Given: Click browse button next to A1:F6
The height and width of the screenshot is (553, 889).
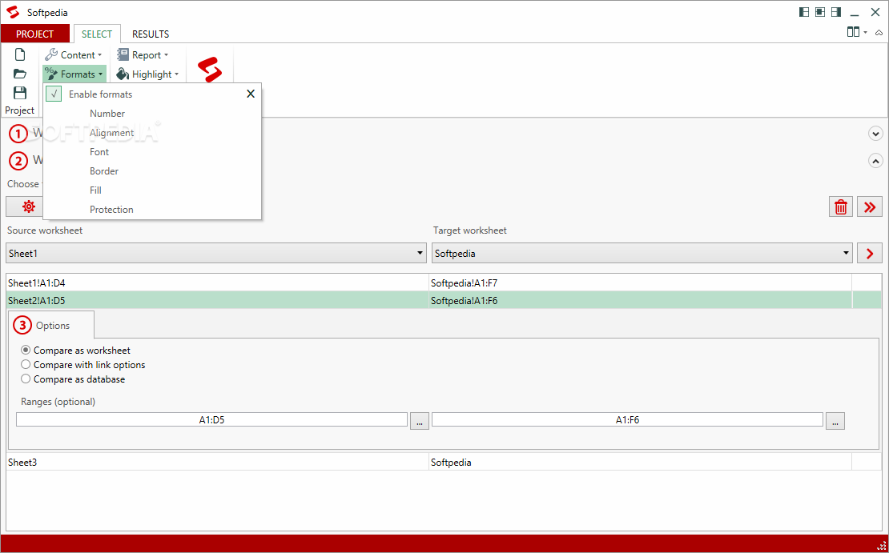Looking at the screenshot, I should (x=835, y=420).
